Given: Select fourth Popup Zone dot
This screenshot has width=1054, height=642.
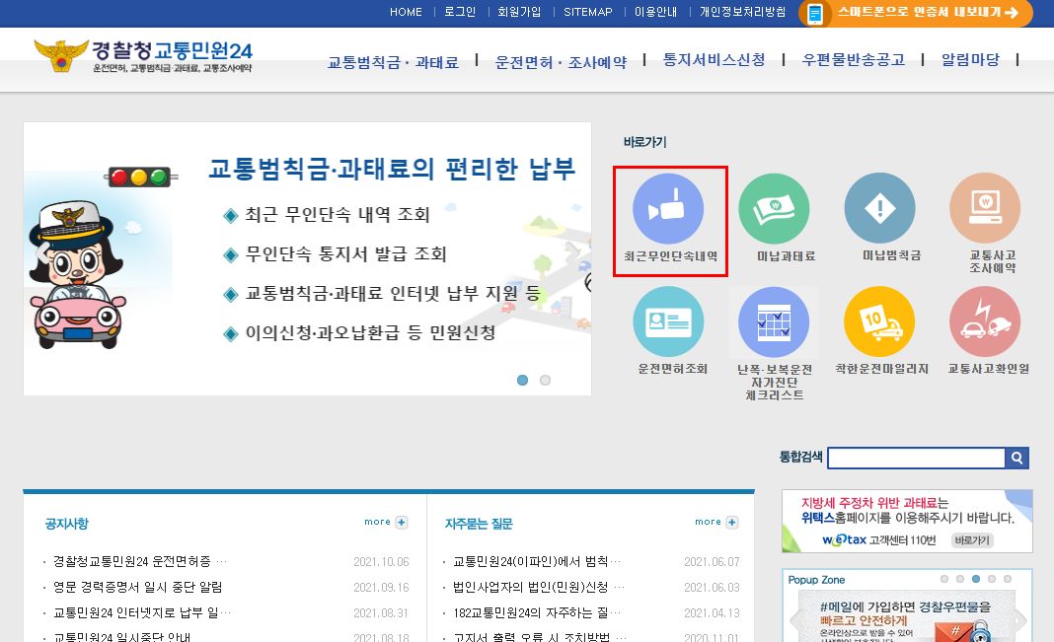Looking at the screenshot, I should click(x=992, y=579).
